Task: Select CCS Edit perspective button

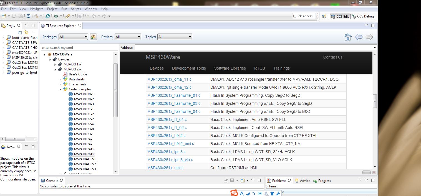Action: [x=340, y=16]
